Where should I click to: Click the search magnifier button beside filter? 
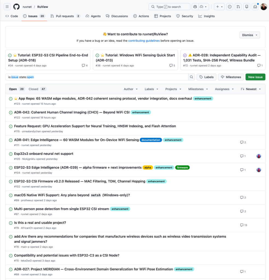pos(192,77)
